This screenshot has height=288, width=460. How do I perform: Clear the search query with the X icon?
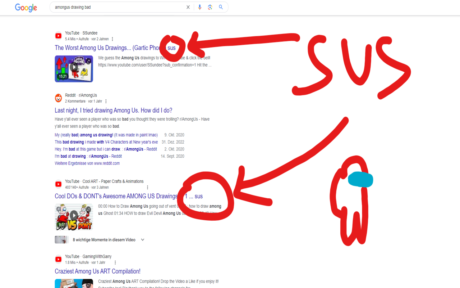tap(188, 7)
